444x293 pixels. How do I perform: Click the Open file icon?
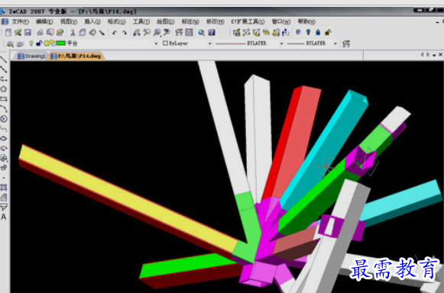coord(18,32)
